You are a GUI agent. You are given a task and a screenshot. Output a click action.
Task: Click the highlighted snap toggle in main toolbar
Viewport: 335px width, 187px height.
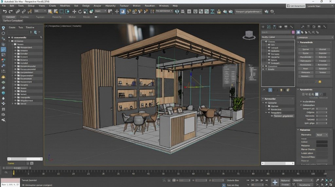click(x=123, y=11)
